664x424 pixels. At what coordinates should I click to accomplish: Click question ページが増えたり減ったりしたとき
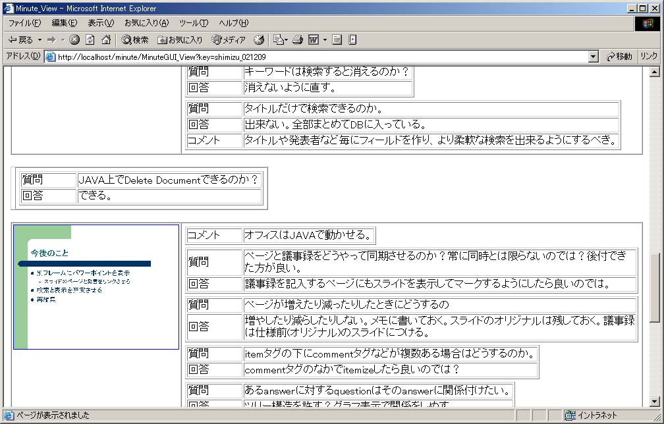439,305
